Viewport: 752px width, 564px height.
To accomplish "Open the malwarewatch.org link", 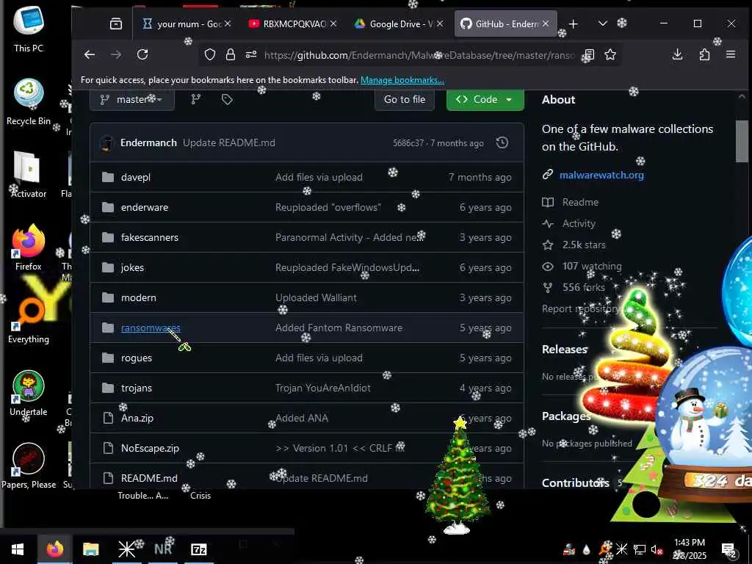I will pyautogui.click(x=601, y=175).
